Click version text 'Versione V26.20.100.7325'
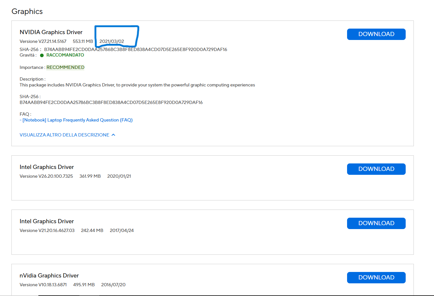The image size is (434, 296). (46, 176)
